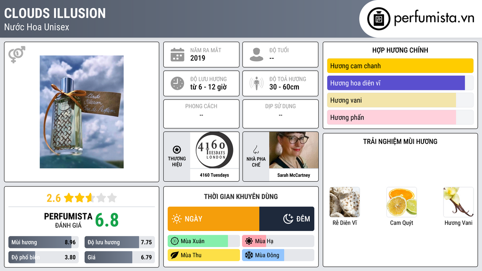Click the green 6.8 Perfumista score
Viewport: 482px width, 271px height.
pyautogui.click(x=107, y=220)
